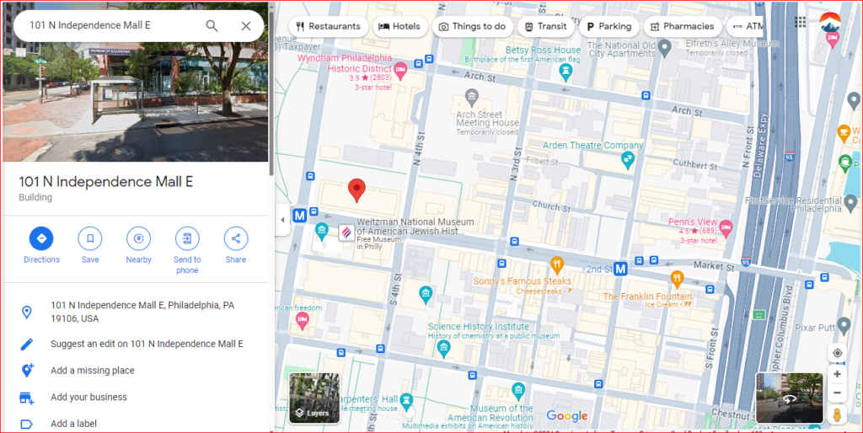Open the Layers map type selector
Screen dimensions: 863x433
[314, 398]
